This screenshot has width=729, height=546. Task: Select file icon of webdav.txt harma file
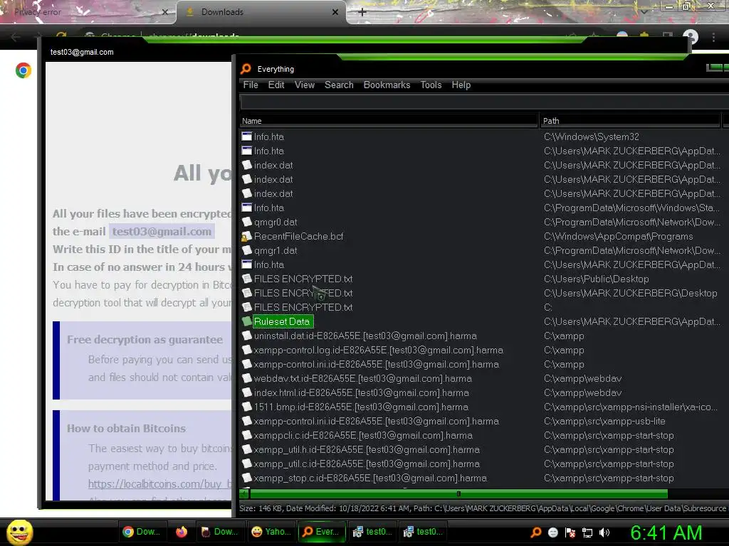tap(247, 378)
